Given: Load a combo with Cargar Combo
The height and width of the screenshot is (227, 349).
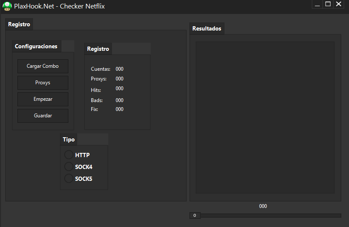Looking at the screenshot, I should [43, 66].
